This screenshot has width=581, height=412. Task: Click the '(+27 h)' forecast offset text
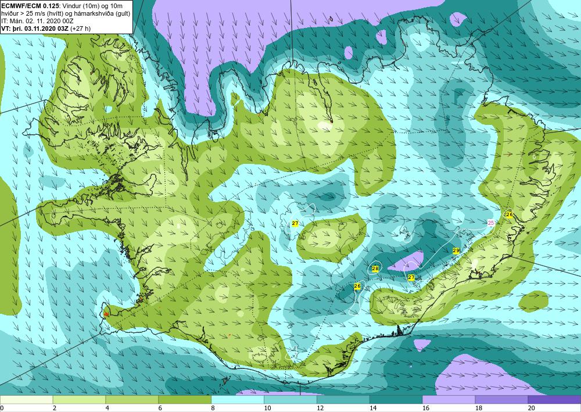pyautogui.click(x=80, y=28)
